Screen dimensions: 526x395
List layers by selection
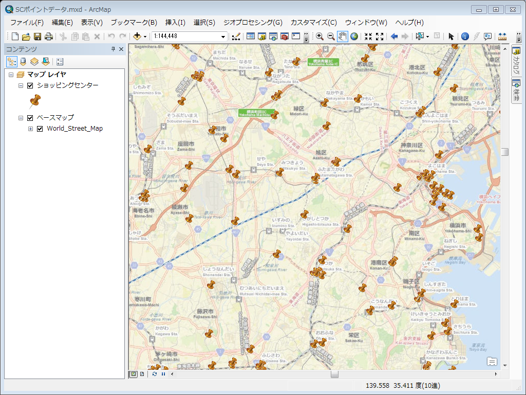point(46,62)
